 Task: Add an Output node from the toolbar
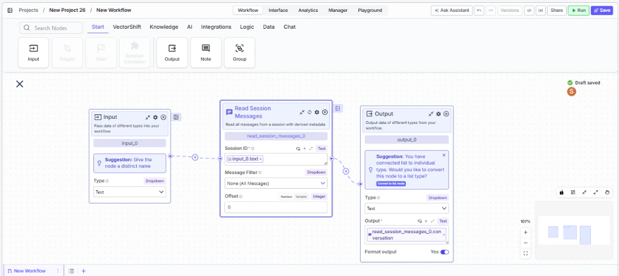click(172, 52)
